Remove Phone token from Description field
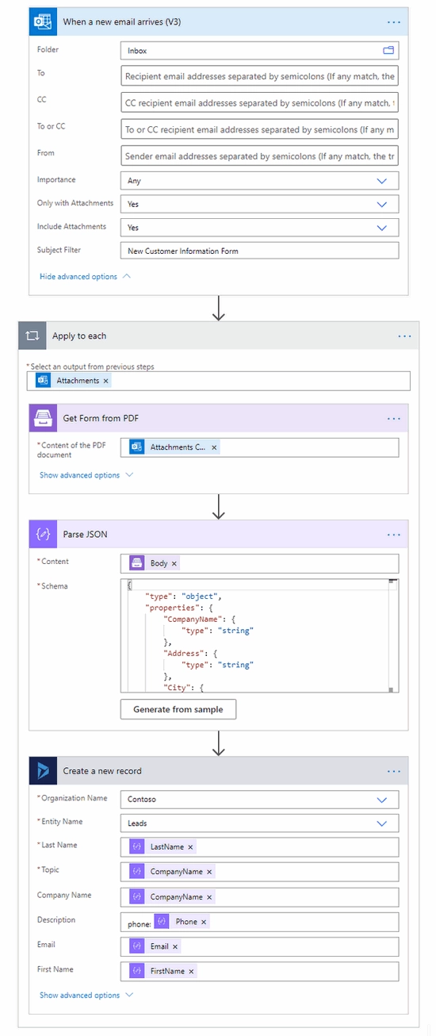Image resolution: width=436 pixels, height=1036 pixels. [x=204, y=922]
